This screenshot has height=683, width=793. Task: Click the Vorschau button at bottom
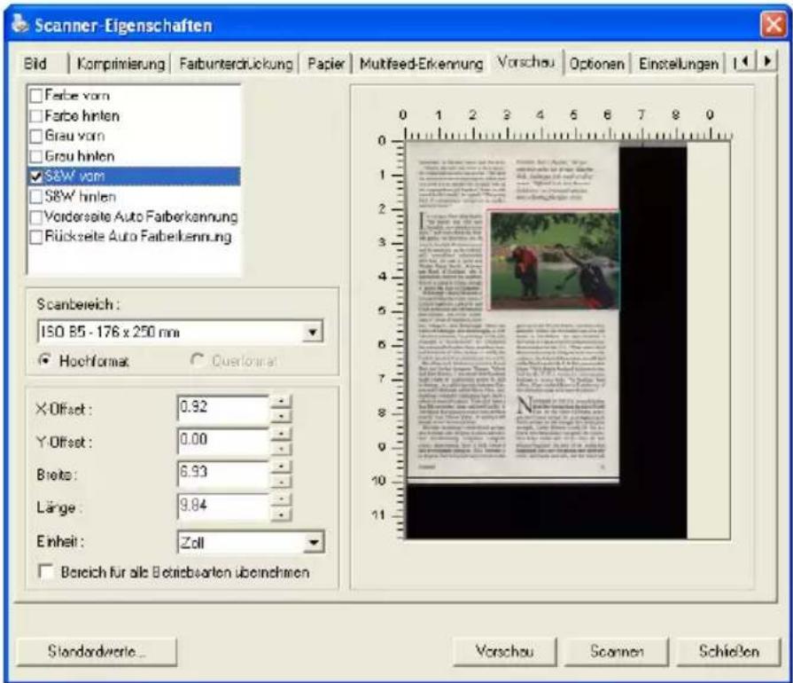coord(504,651)
